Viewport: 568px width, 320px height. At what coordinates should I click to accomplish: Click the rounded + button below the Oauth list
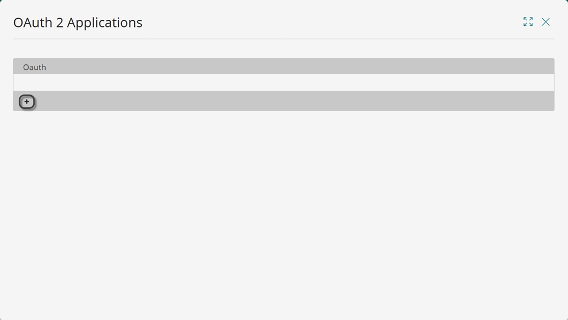(x=27, y=102)
